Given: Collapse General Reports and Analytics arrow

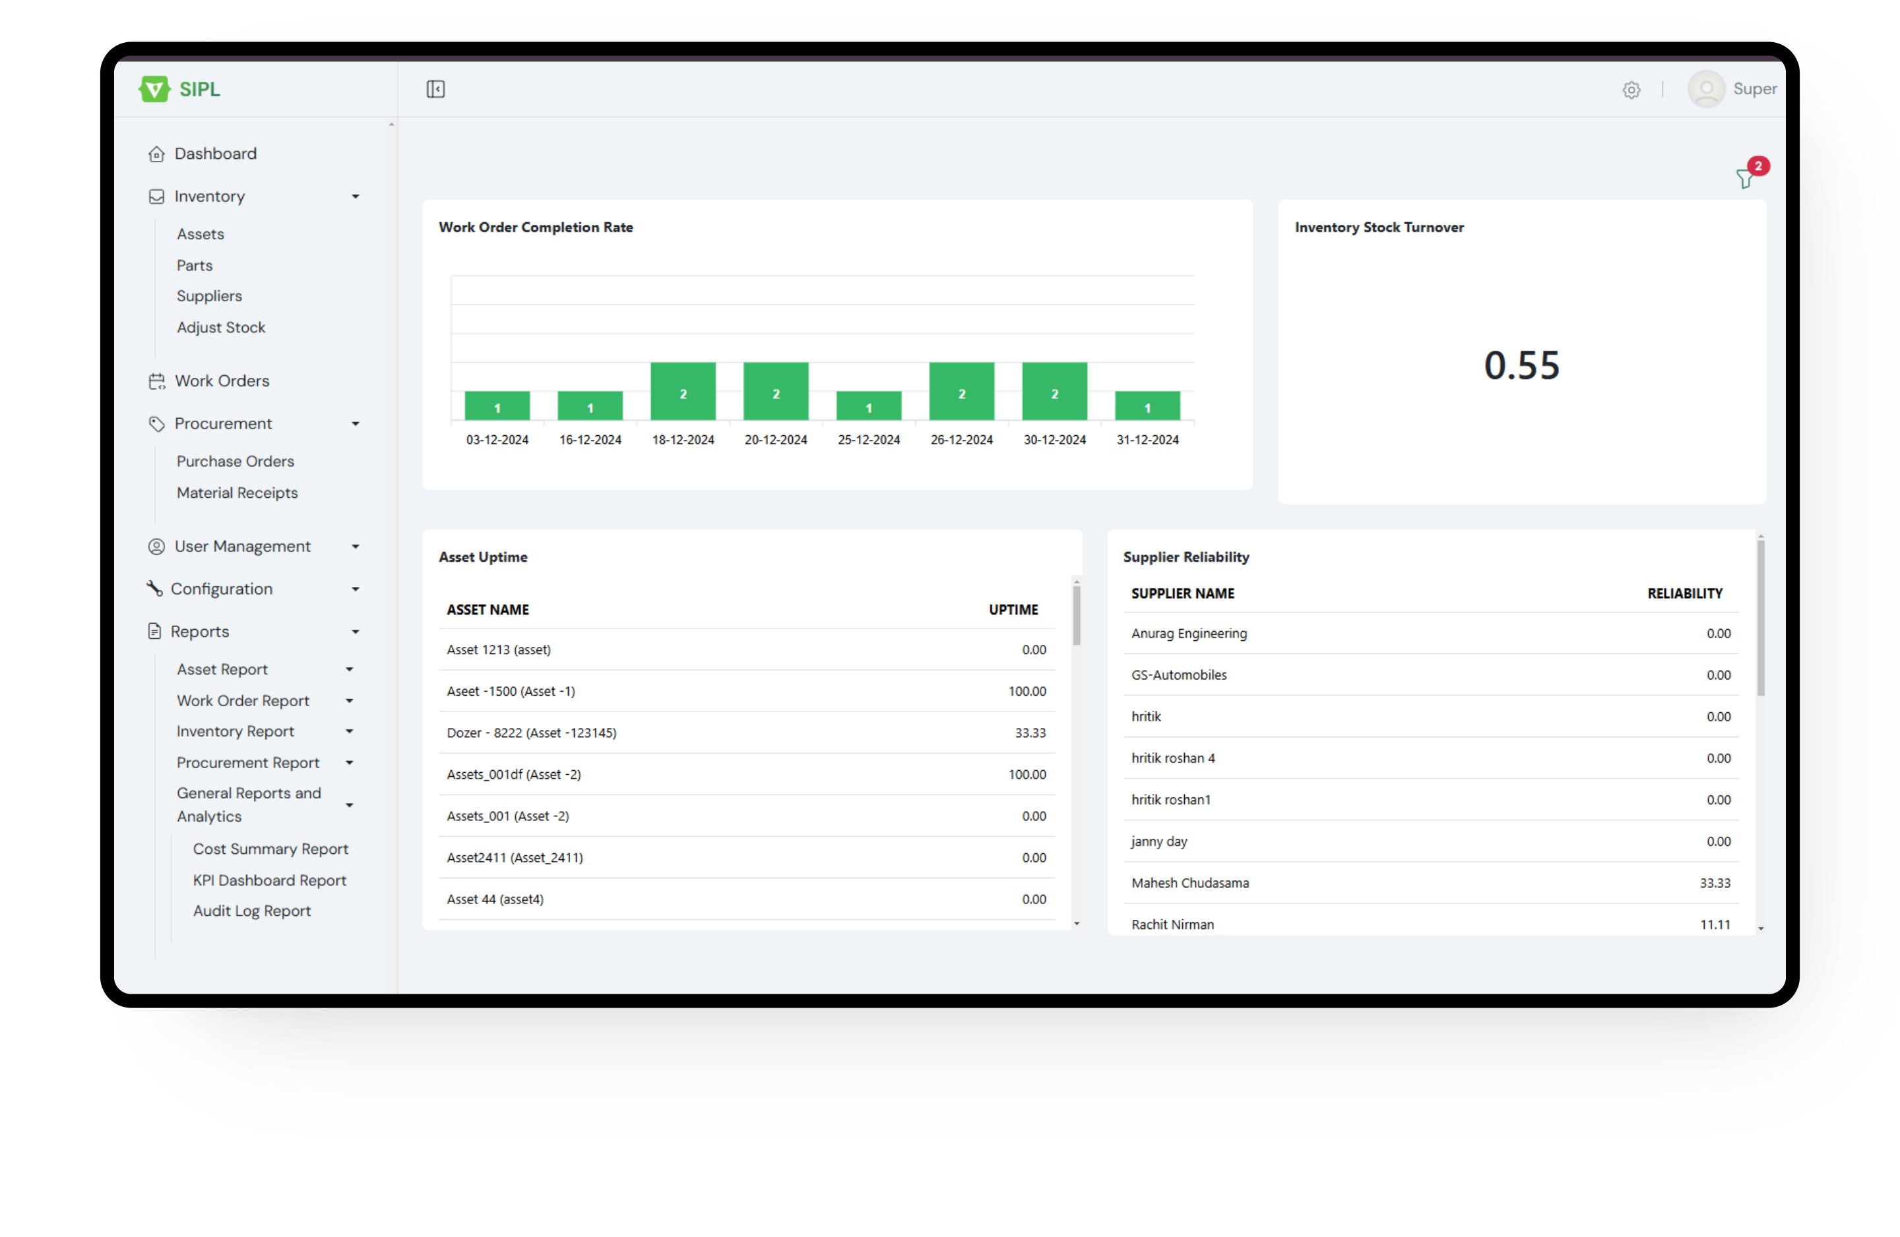Looking at the screenshot, I should click(x=349, y=805).
